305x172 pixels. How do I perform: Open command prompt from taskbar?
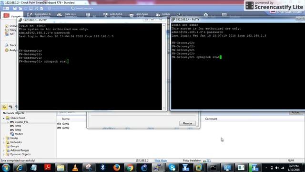click(213, 168)
